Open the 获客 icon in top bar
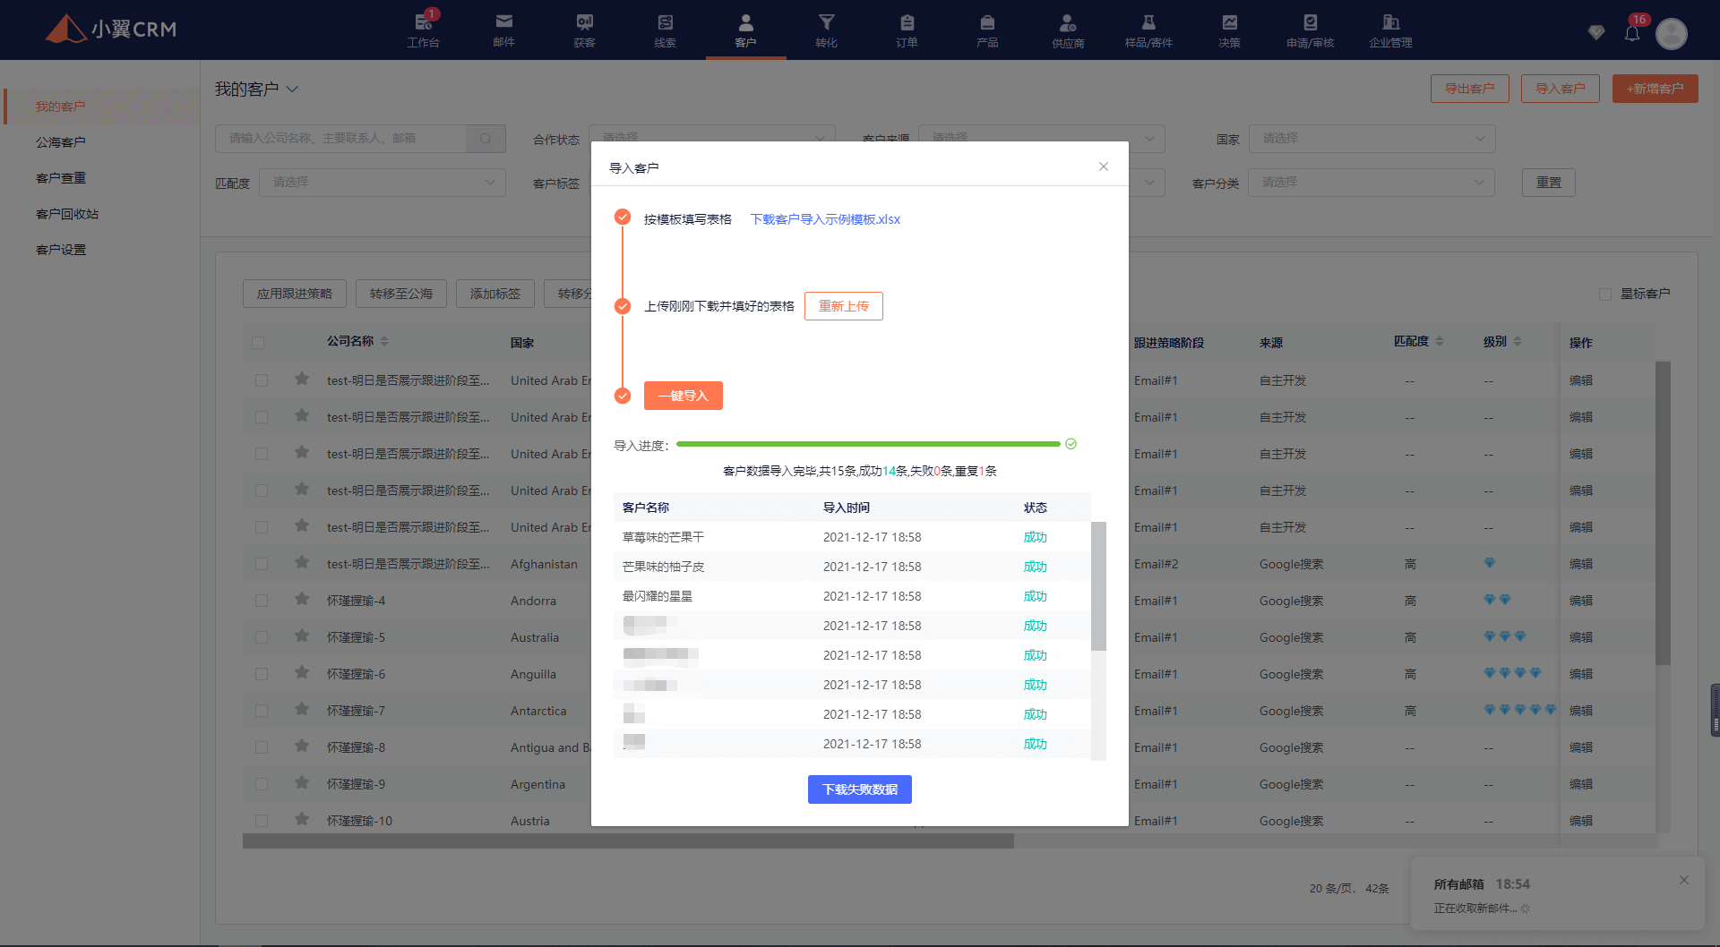The width and height of the screenshot is (1720, 947). coord(584,30)
